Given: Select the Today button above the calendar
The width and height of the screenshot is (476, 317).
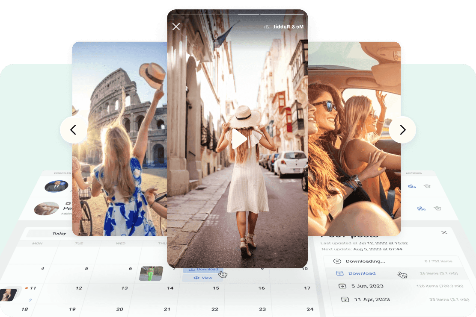Looking at the screenshot, I should pos(59,233).
